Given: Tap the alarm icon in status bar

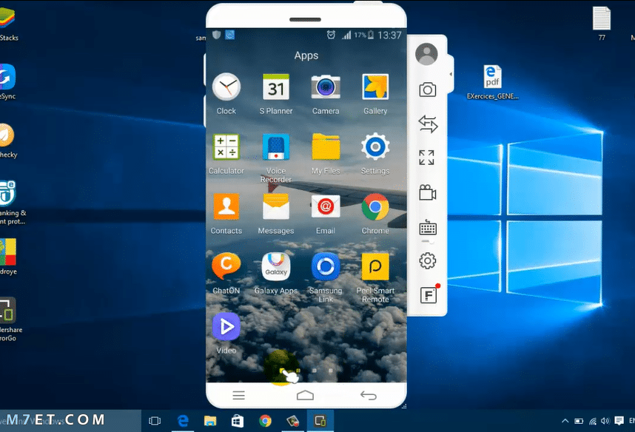Looking at the screenshot, I should (x=331, y=36).
